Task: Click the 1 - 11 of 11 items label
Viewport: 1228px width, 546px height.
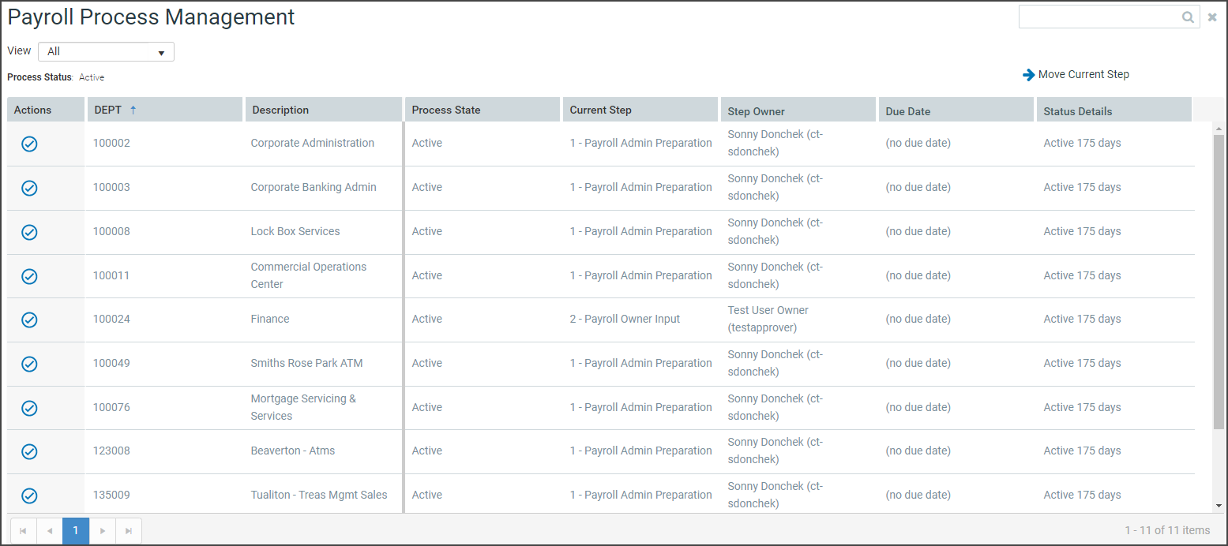Action: pos(1167,530)
